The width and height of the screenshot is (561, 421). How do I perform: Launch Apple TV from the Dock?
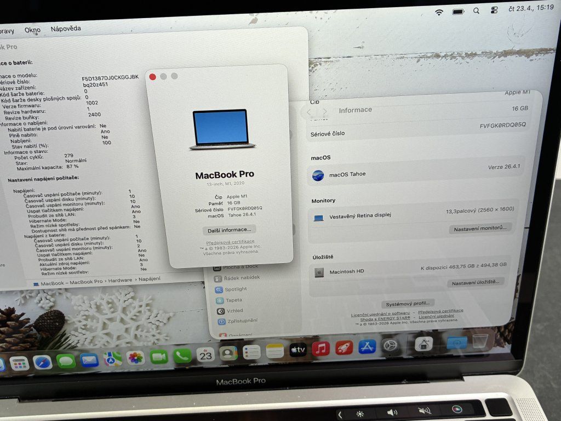pyautogui.click(x=297, y=350)
